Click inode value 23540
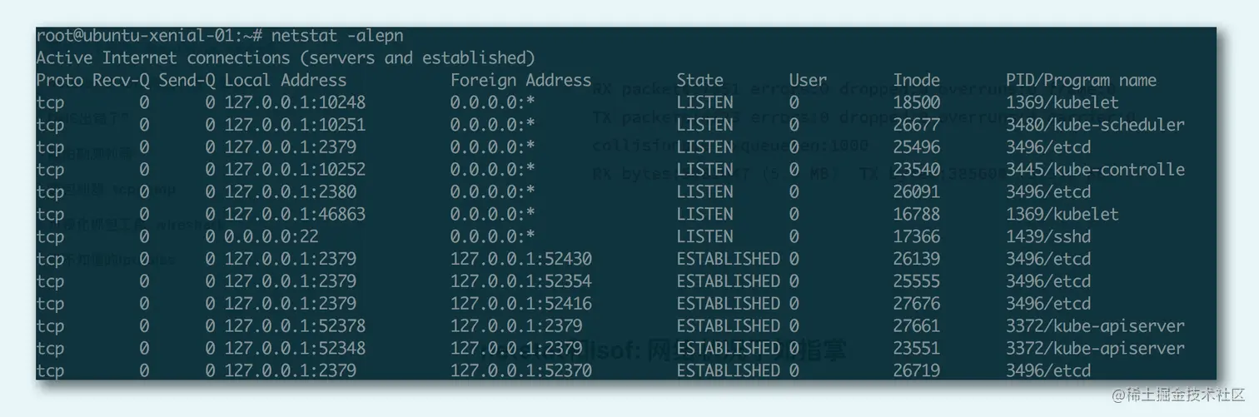The image size is (1259, 417). (917, 170)
